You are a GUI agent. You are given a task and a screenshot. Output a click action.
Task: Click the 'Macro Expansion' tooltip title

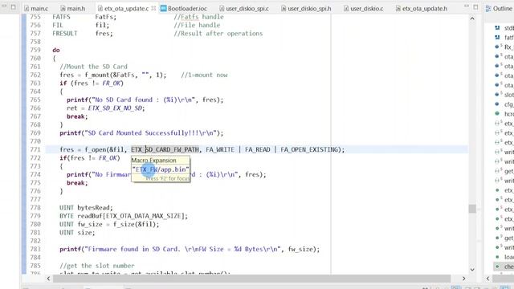click(153, 161)
